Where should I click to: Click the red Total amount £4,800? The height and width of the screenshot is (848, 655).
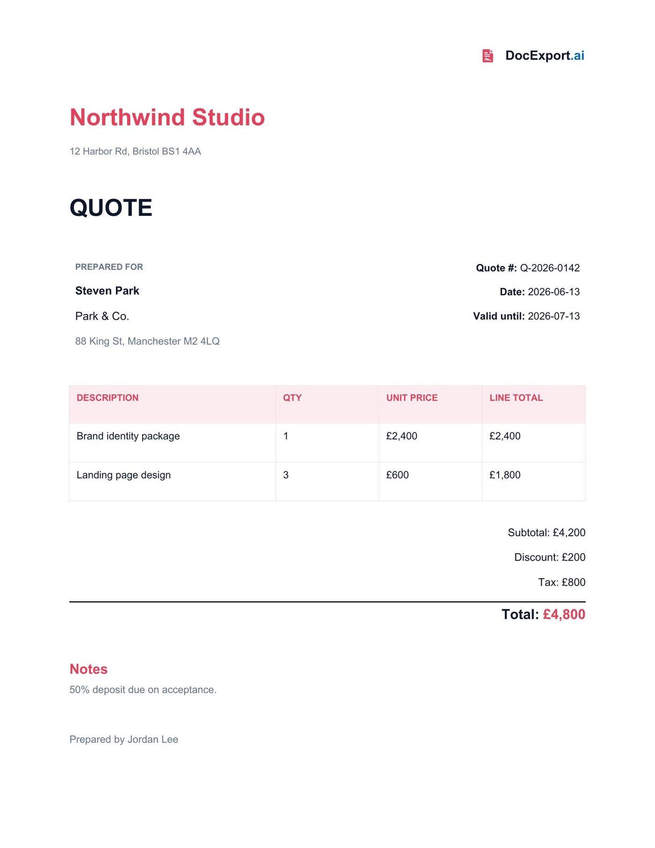564,614
